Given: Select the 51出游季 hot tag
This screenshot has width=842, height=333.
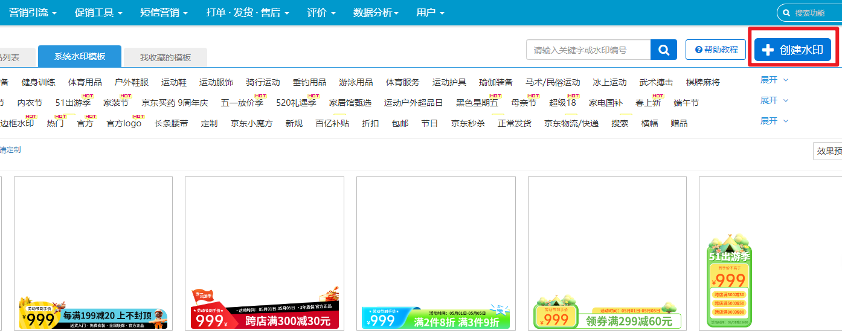Looking at the screenshot, I should pyautogui.click(x=72, y=103).
